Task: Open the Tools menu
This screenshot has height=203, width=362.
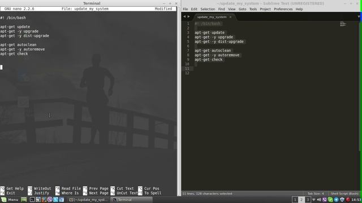Action: tap(253, 9)
